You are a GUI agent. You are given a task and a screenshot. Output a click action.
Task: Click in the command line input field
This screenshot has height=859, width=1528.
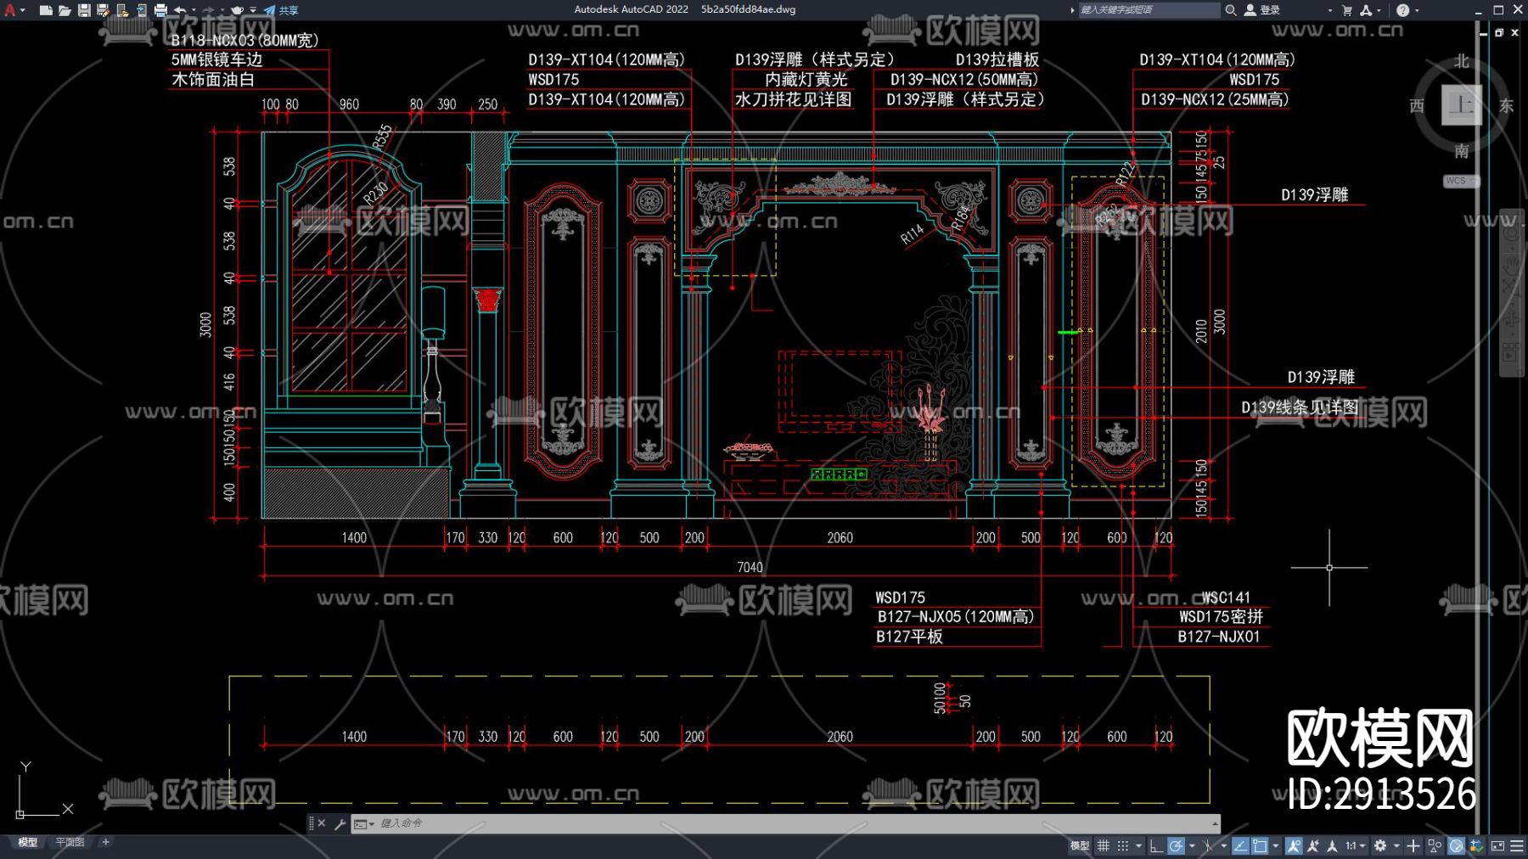point(764,823)
